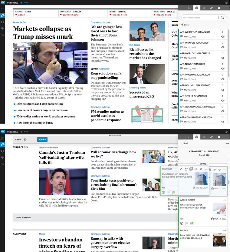
Task: Open the floating COMPANIES card in new window
Action: 186,169
